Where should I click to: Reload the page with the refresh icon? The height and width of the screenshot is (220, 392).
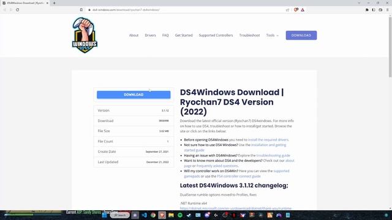click(x=18, y=10)
